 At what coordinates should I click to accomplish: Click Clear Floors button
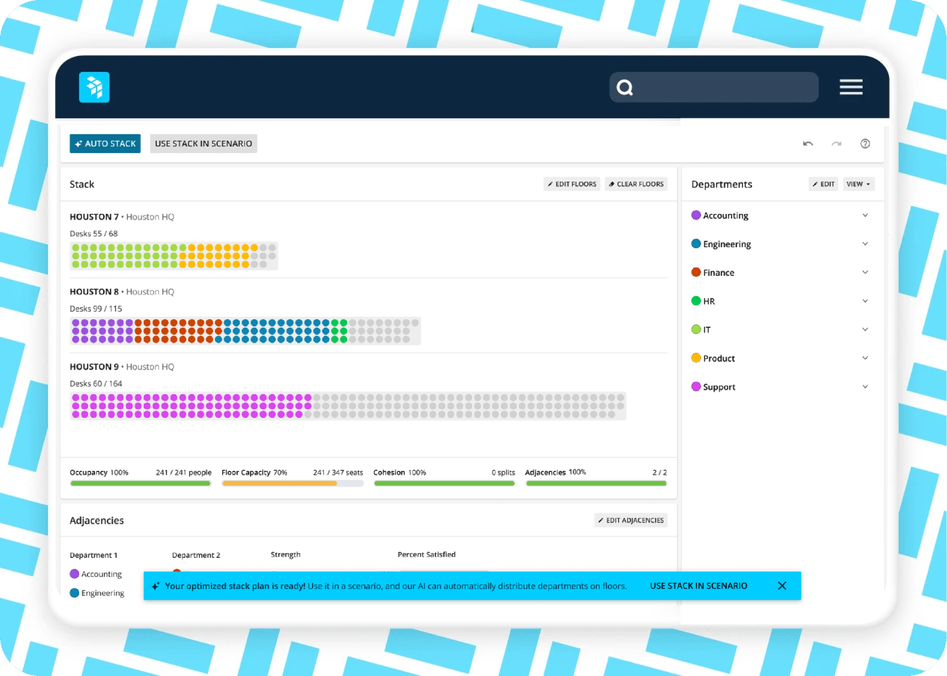tap(636, 184)
